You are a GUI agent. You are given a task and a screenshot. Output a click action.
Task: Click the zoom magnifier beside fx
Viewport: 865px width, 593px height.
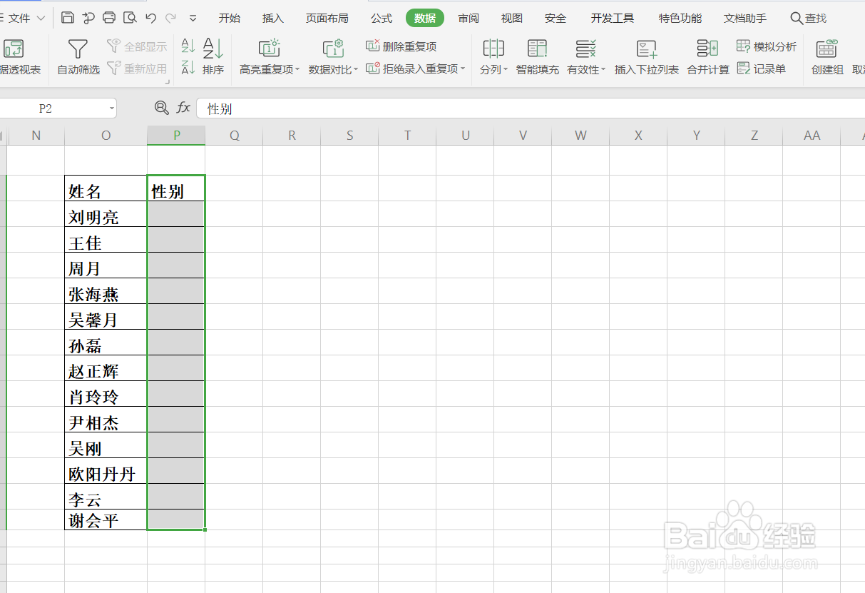[x=162, y=108]
